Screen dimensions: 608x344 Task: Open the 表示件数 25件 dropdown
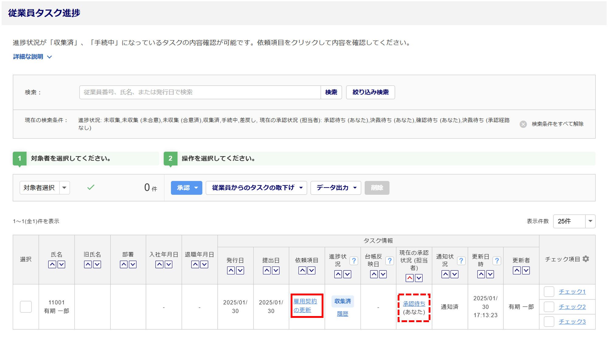coord(574,221)
